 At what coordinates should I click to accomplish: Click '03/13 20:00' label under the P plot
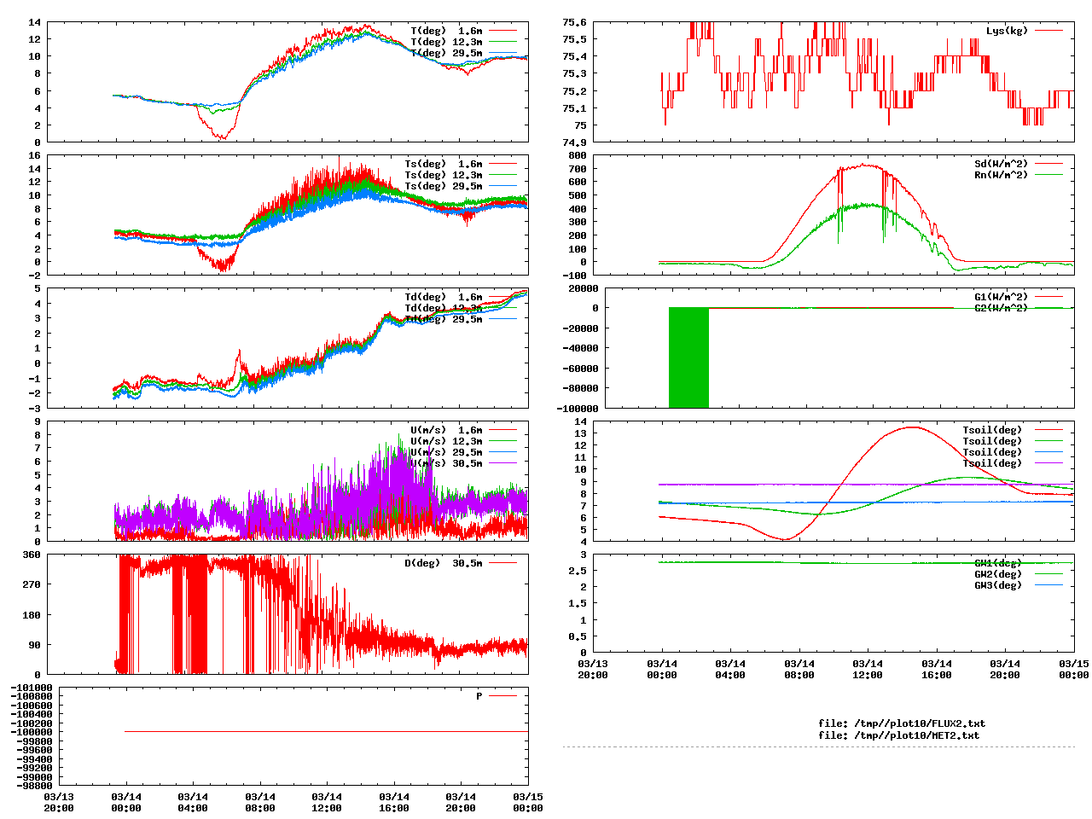[x=59, y=803]
